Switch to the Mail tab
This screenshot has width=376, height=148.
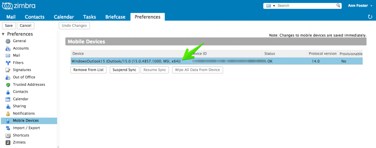11,17
